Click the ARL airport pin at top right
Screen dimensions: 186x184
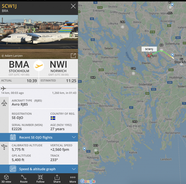tap(172, 5)
